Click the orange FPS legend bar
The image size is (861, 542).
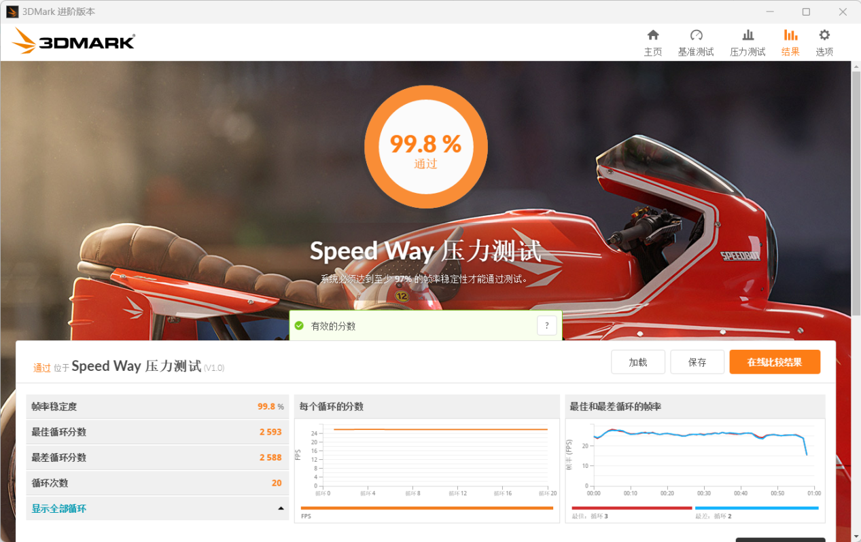pos(427,508)
